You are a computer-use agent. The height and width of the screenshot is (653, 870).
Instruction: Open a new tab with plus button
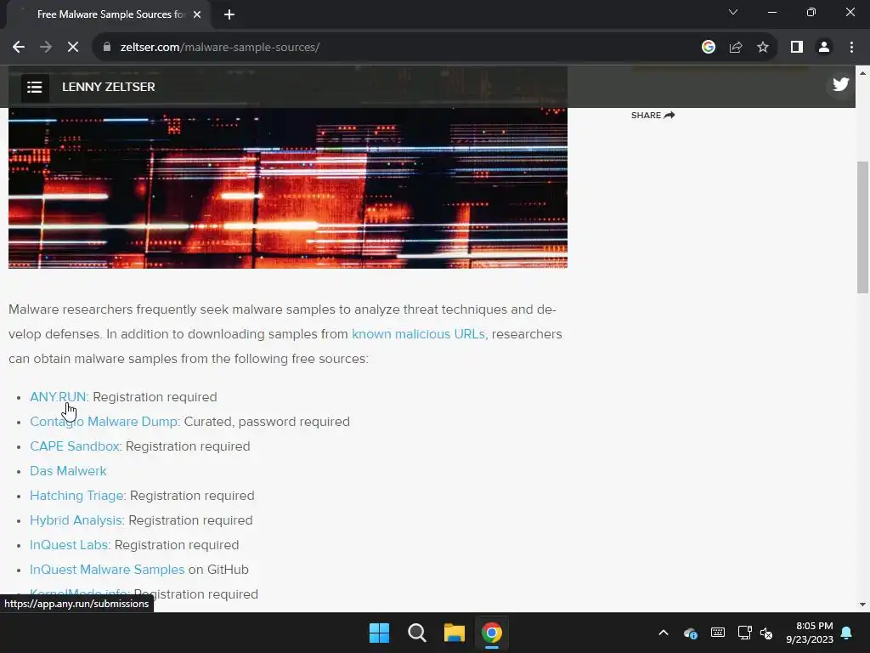[x=229, y=14]
